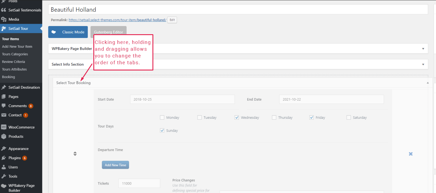The height and width of the screenshot is (193, 436).
Task: Click the Tools wrench icon
Action: click(4, 176)
